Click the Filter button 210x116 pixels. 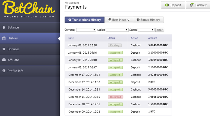tap(160, 30)
